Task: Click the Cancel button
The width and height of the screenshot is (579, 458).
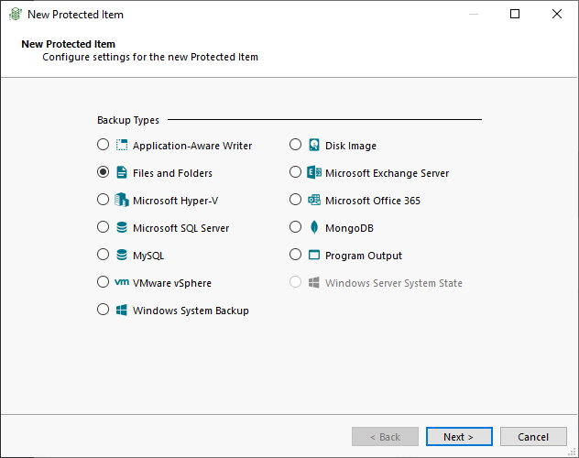Action: 533,437
